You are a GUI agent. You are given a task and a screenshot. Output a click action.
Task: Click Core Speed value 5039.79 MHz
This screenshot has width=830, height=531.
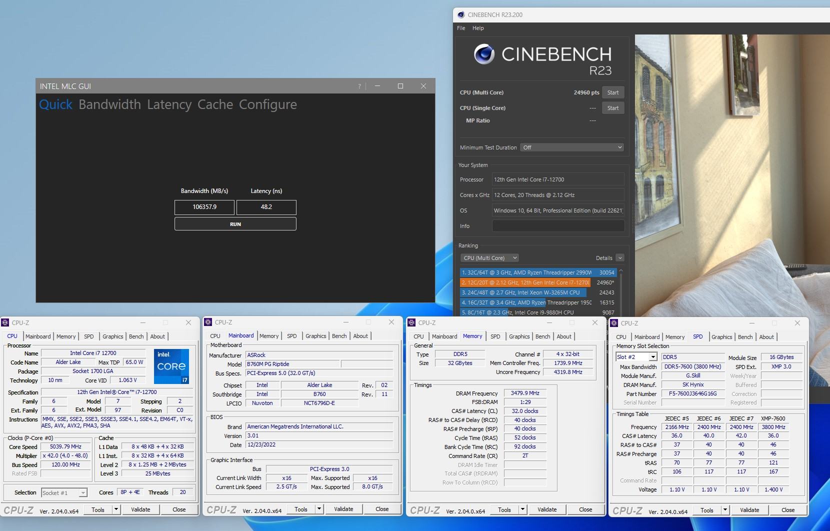65,447
